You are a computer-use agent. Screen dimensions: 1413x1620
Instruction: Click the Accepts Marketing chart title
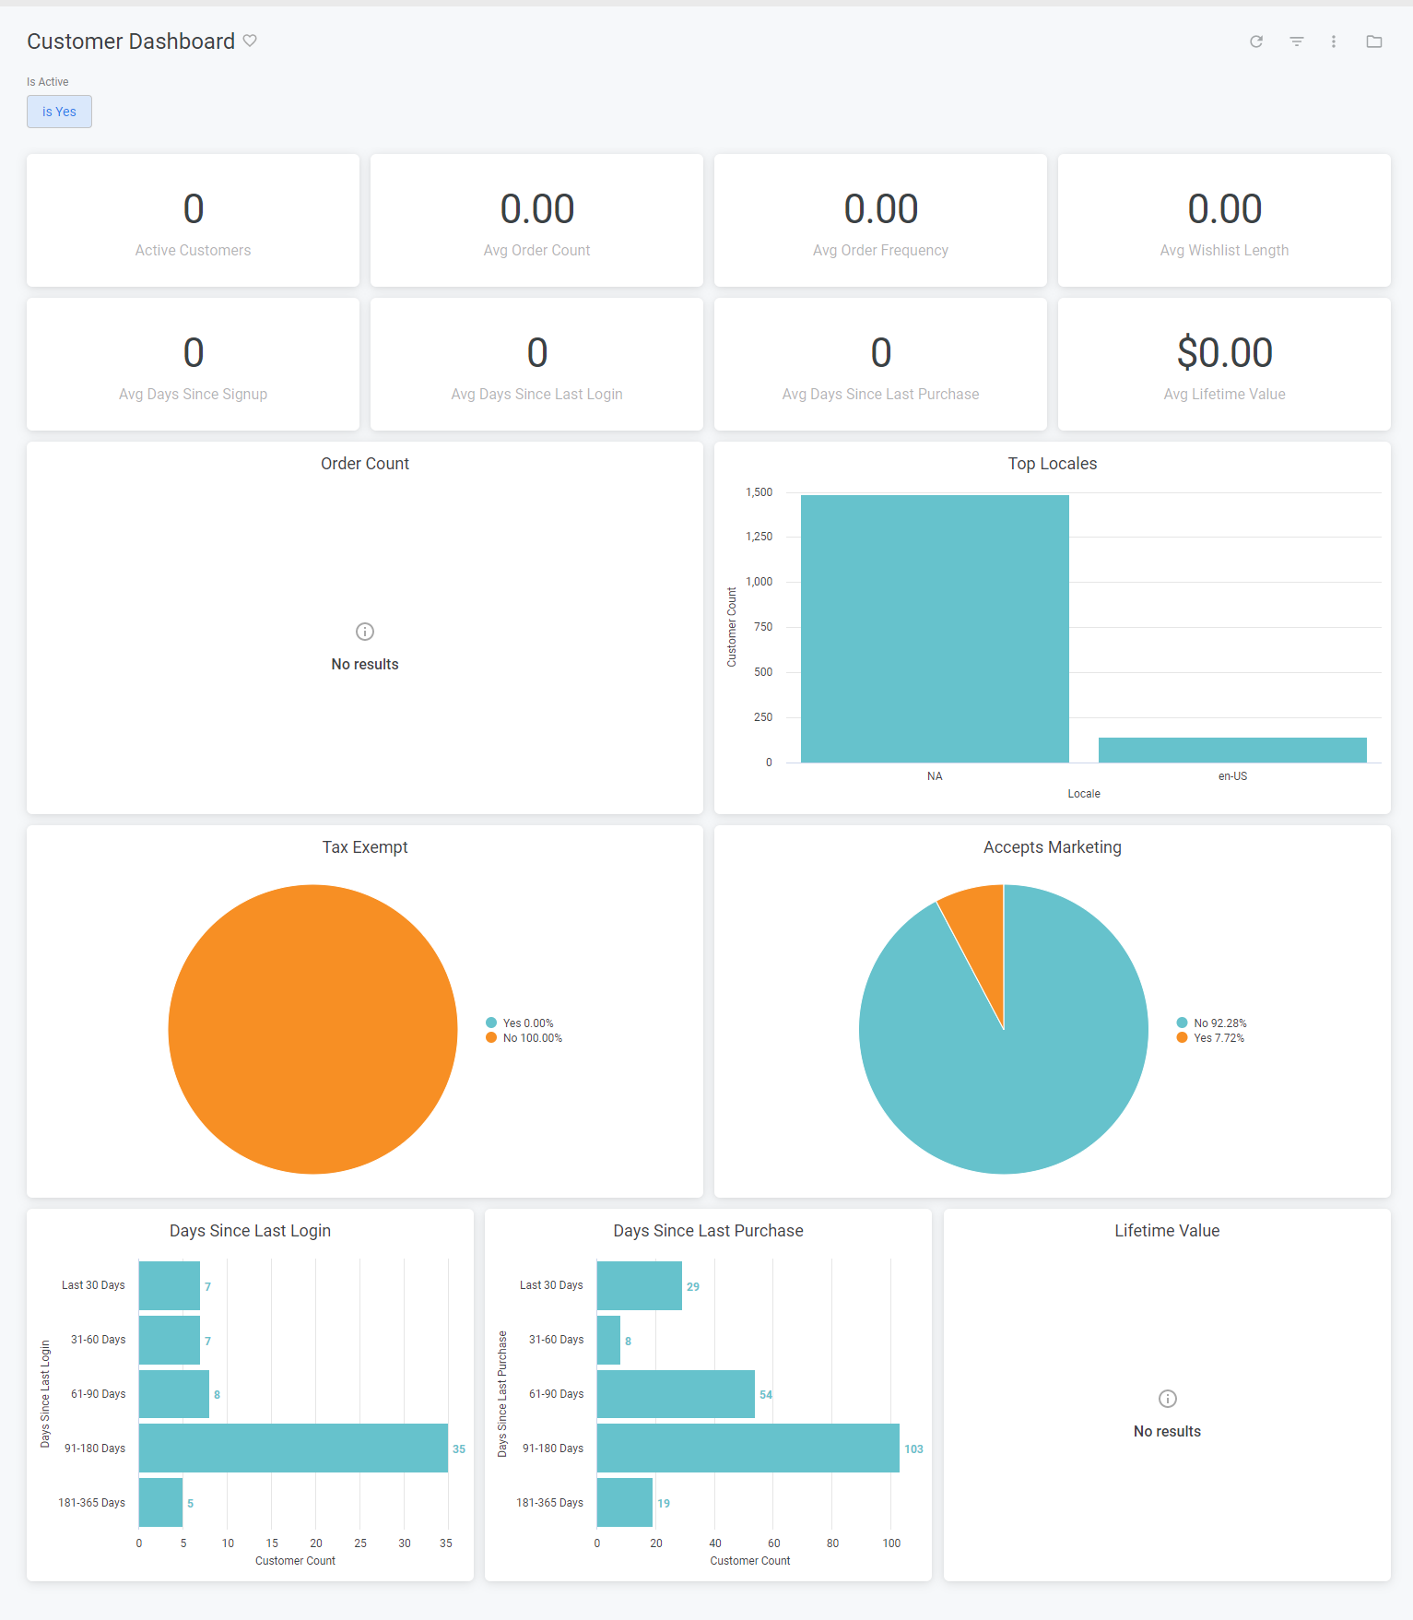coord(1053,847)
